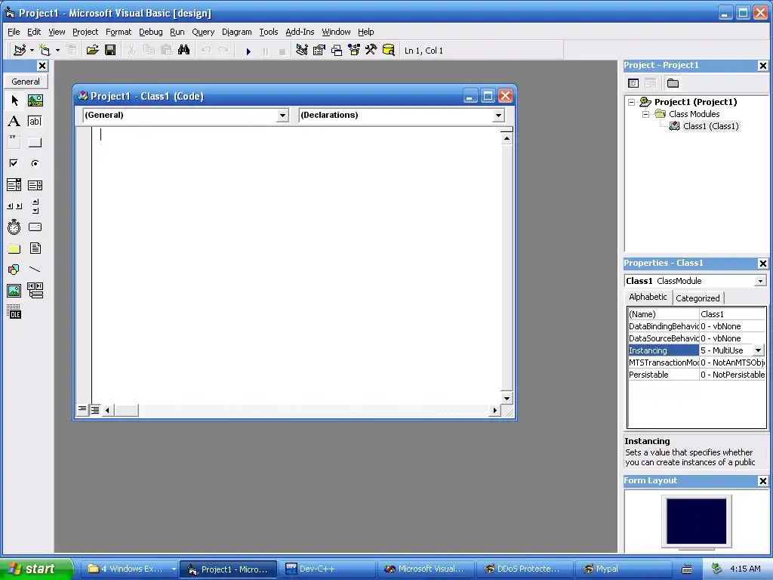Open DDoS Protected taskbar button
This screenshot has height=580, width=773.
[524, 569]
